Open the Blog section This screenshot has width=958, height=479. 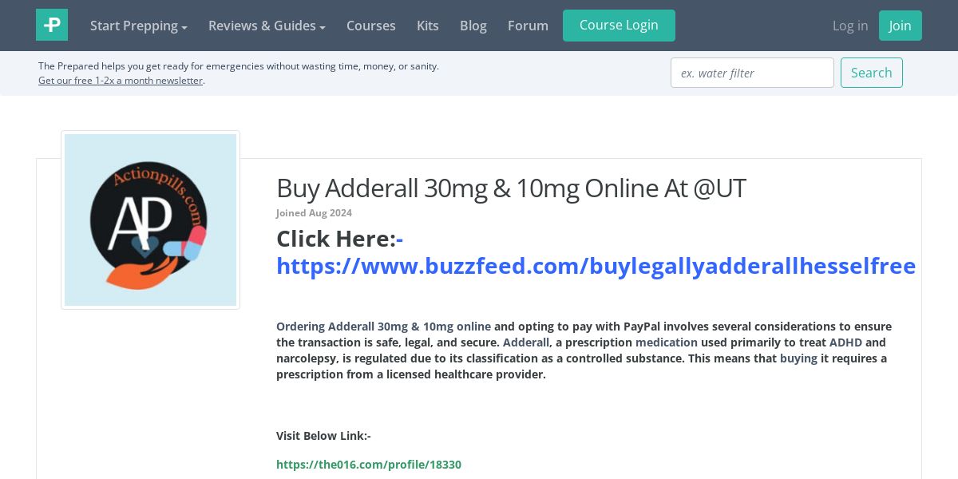(x=473, y=26)
